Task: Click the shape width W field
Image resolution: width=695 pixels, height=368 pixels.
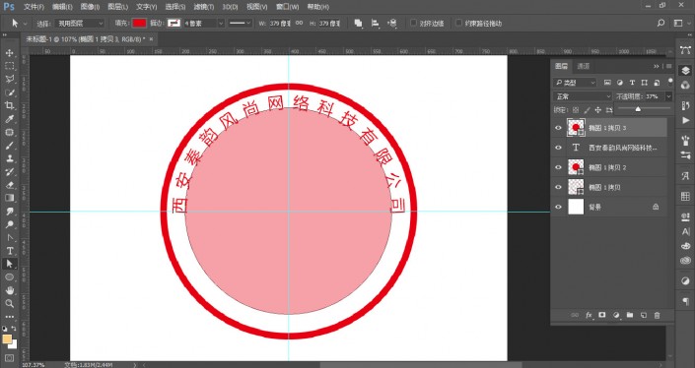Action: click(x=280, y=24)
